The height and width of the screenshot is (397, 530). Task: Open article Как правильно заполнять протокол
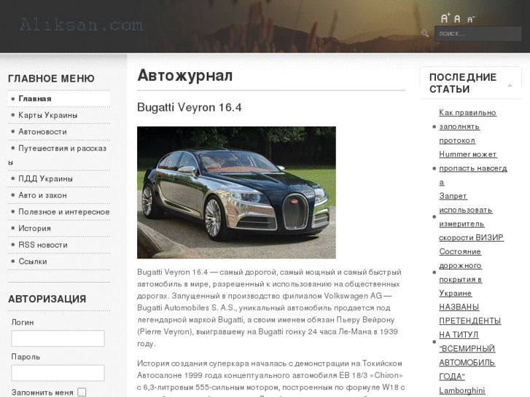[467, 126]
